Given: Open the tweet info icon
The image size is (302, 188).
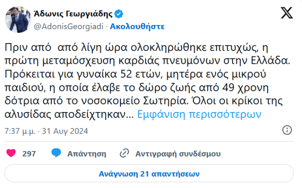Looking at the screenshot, I should (x=286, y=130).
